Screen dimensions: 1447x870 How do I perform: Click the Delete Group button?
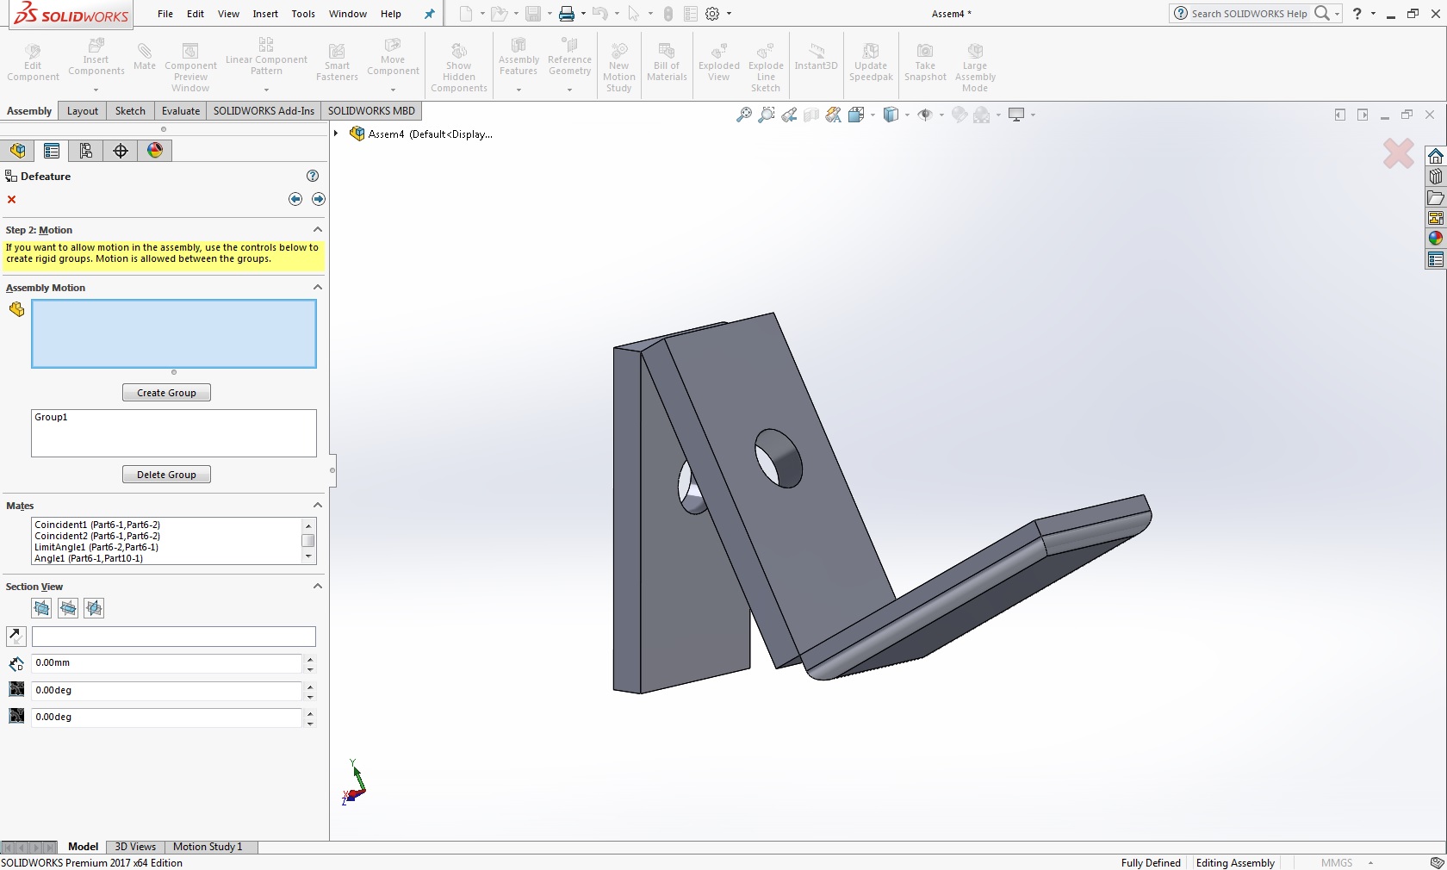point(166,475)
